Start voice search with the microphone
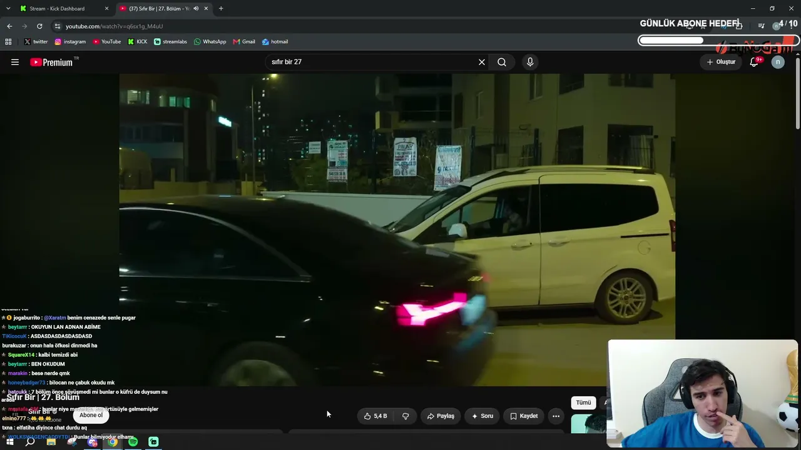This screenshot has height=450, width=801. [530, 62]
